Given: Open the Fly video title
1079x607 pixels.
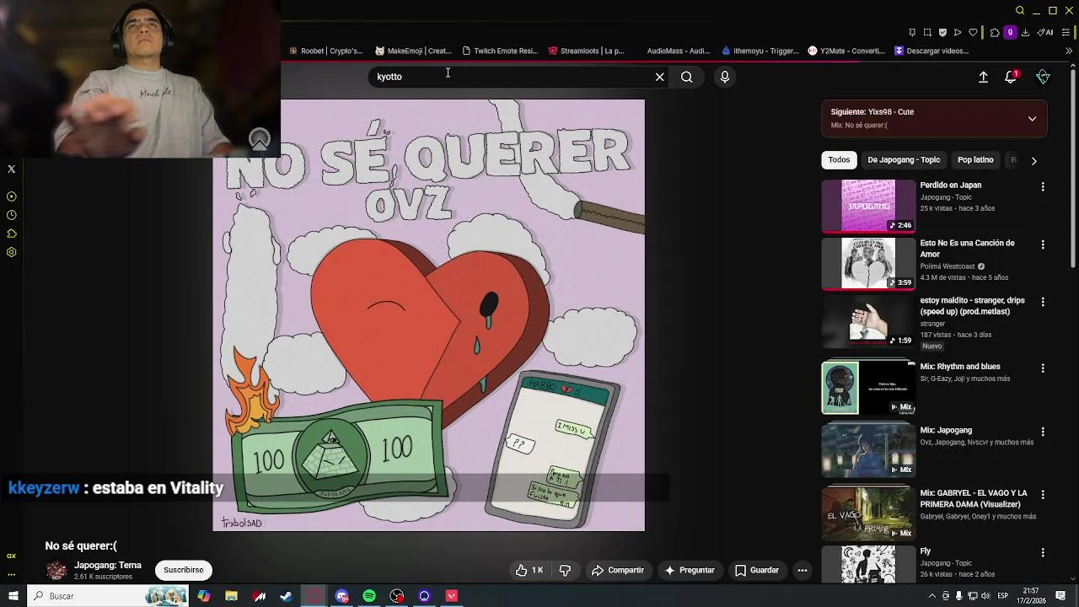Looking at the screenshot, I should coord(926,551).
